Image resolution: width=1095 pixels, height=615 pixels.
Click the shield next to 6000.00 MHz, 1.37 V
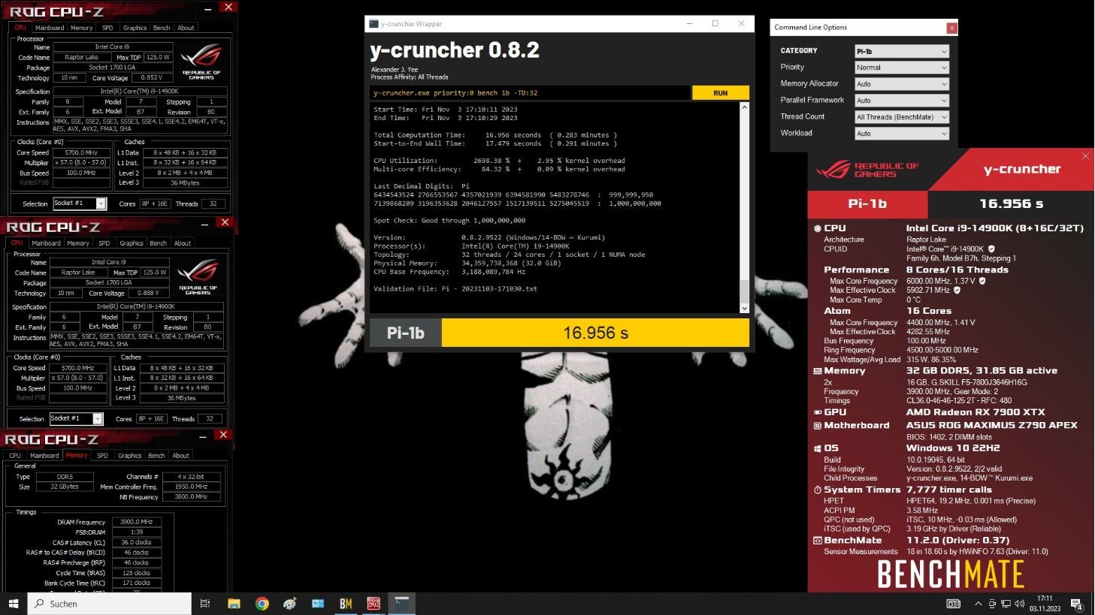coord(982,281)
